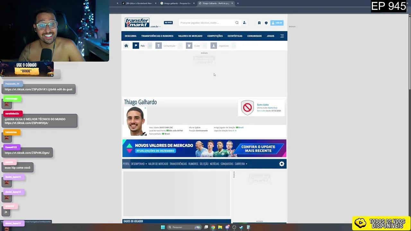Open File Explorer from the taskbar

(220, 227)
